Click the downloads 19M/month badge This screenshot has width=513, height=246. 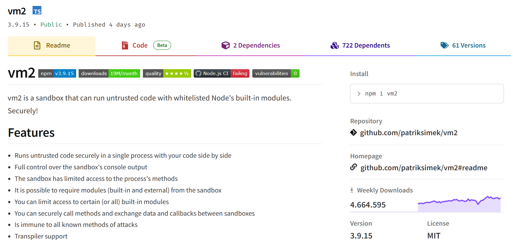(109, 74)
